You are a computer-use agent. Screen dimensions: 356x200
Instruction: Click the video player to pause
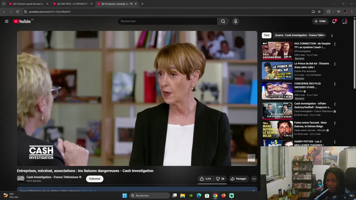coord(137,98)
